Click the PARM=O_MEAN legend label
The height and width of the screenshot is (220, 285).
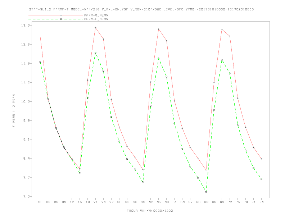pyautogui.click(x=96, y=15)
